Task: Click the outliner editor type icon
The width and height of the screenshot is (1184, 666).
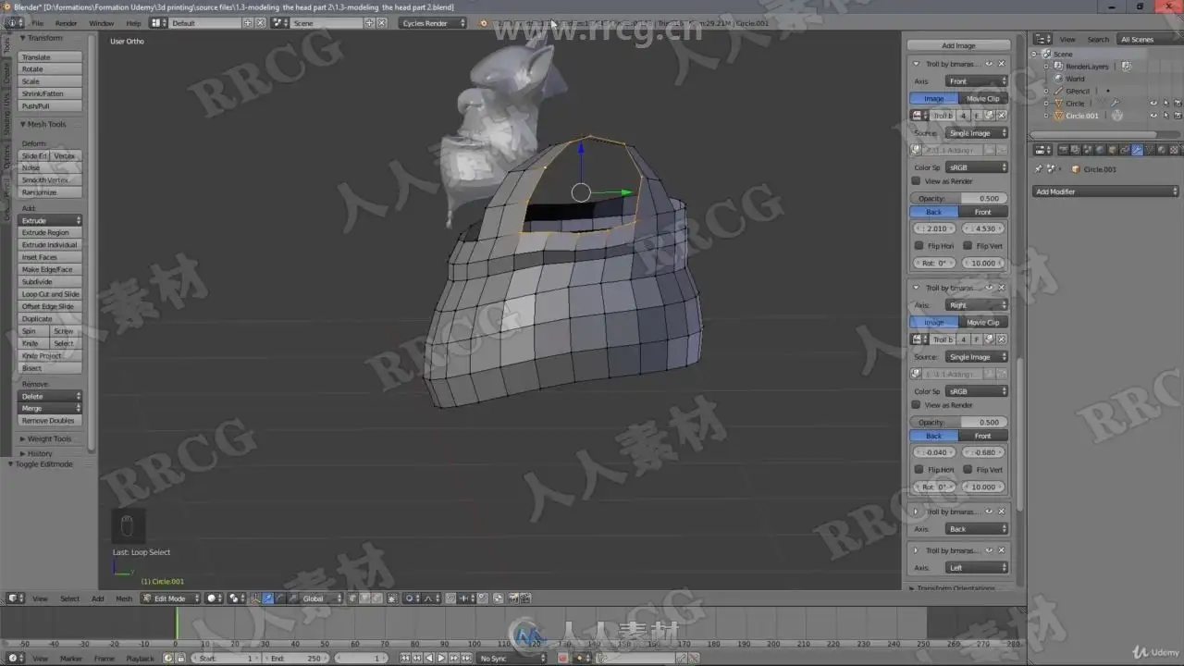Action: tap(1042, 39)
